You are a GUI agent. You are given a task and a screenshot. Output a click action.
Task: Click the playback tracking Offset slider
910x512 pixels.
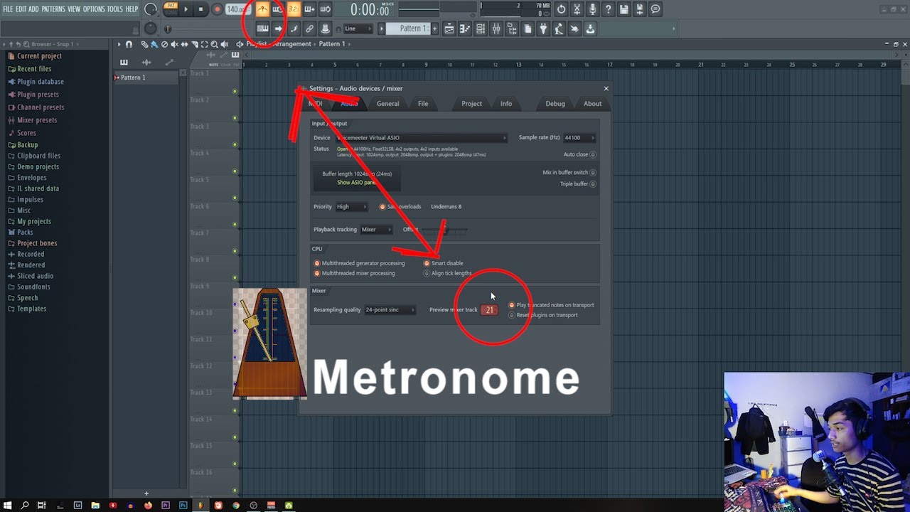point(445,230)
